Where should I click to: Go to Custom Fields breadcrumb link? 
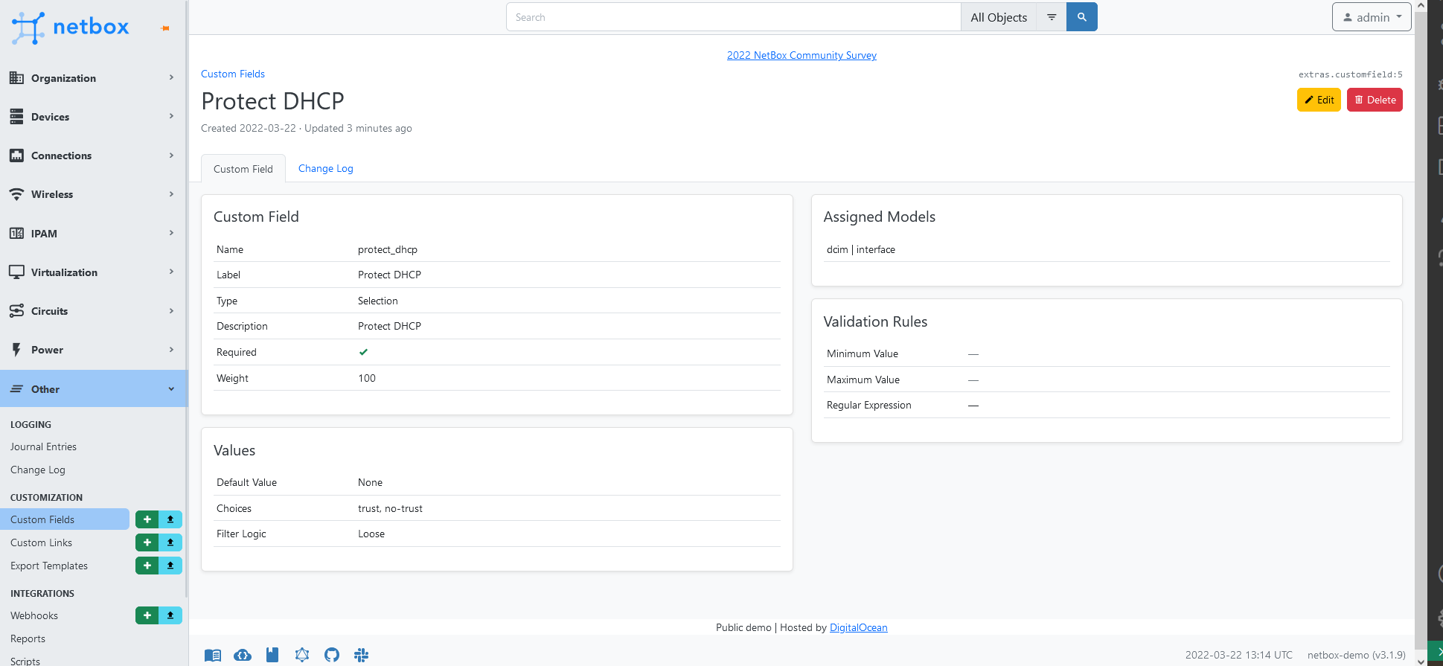(233, 74)
